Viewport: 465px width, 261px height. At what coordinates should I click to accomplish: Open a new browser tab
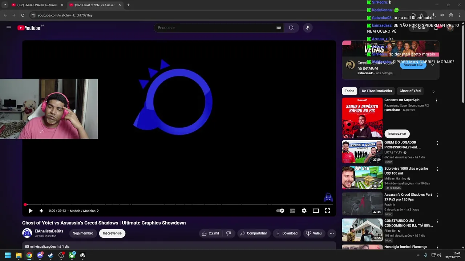(128, 5)
